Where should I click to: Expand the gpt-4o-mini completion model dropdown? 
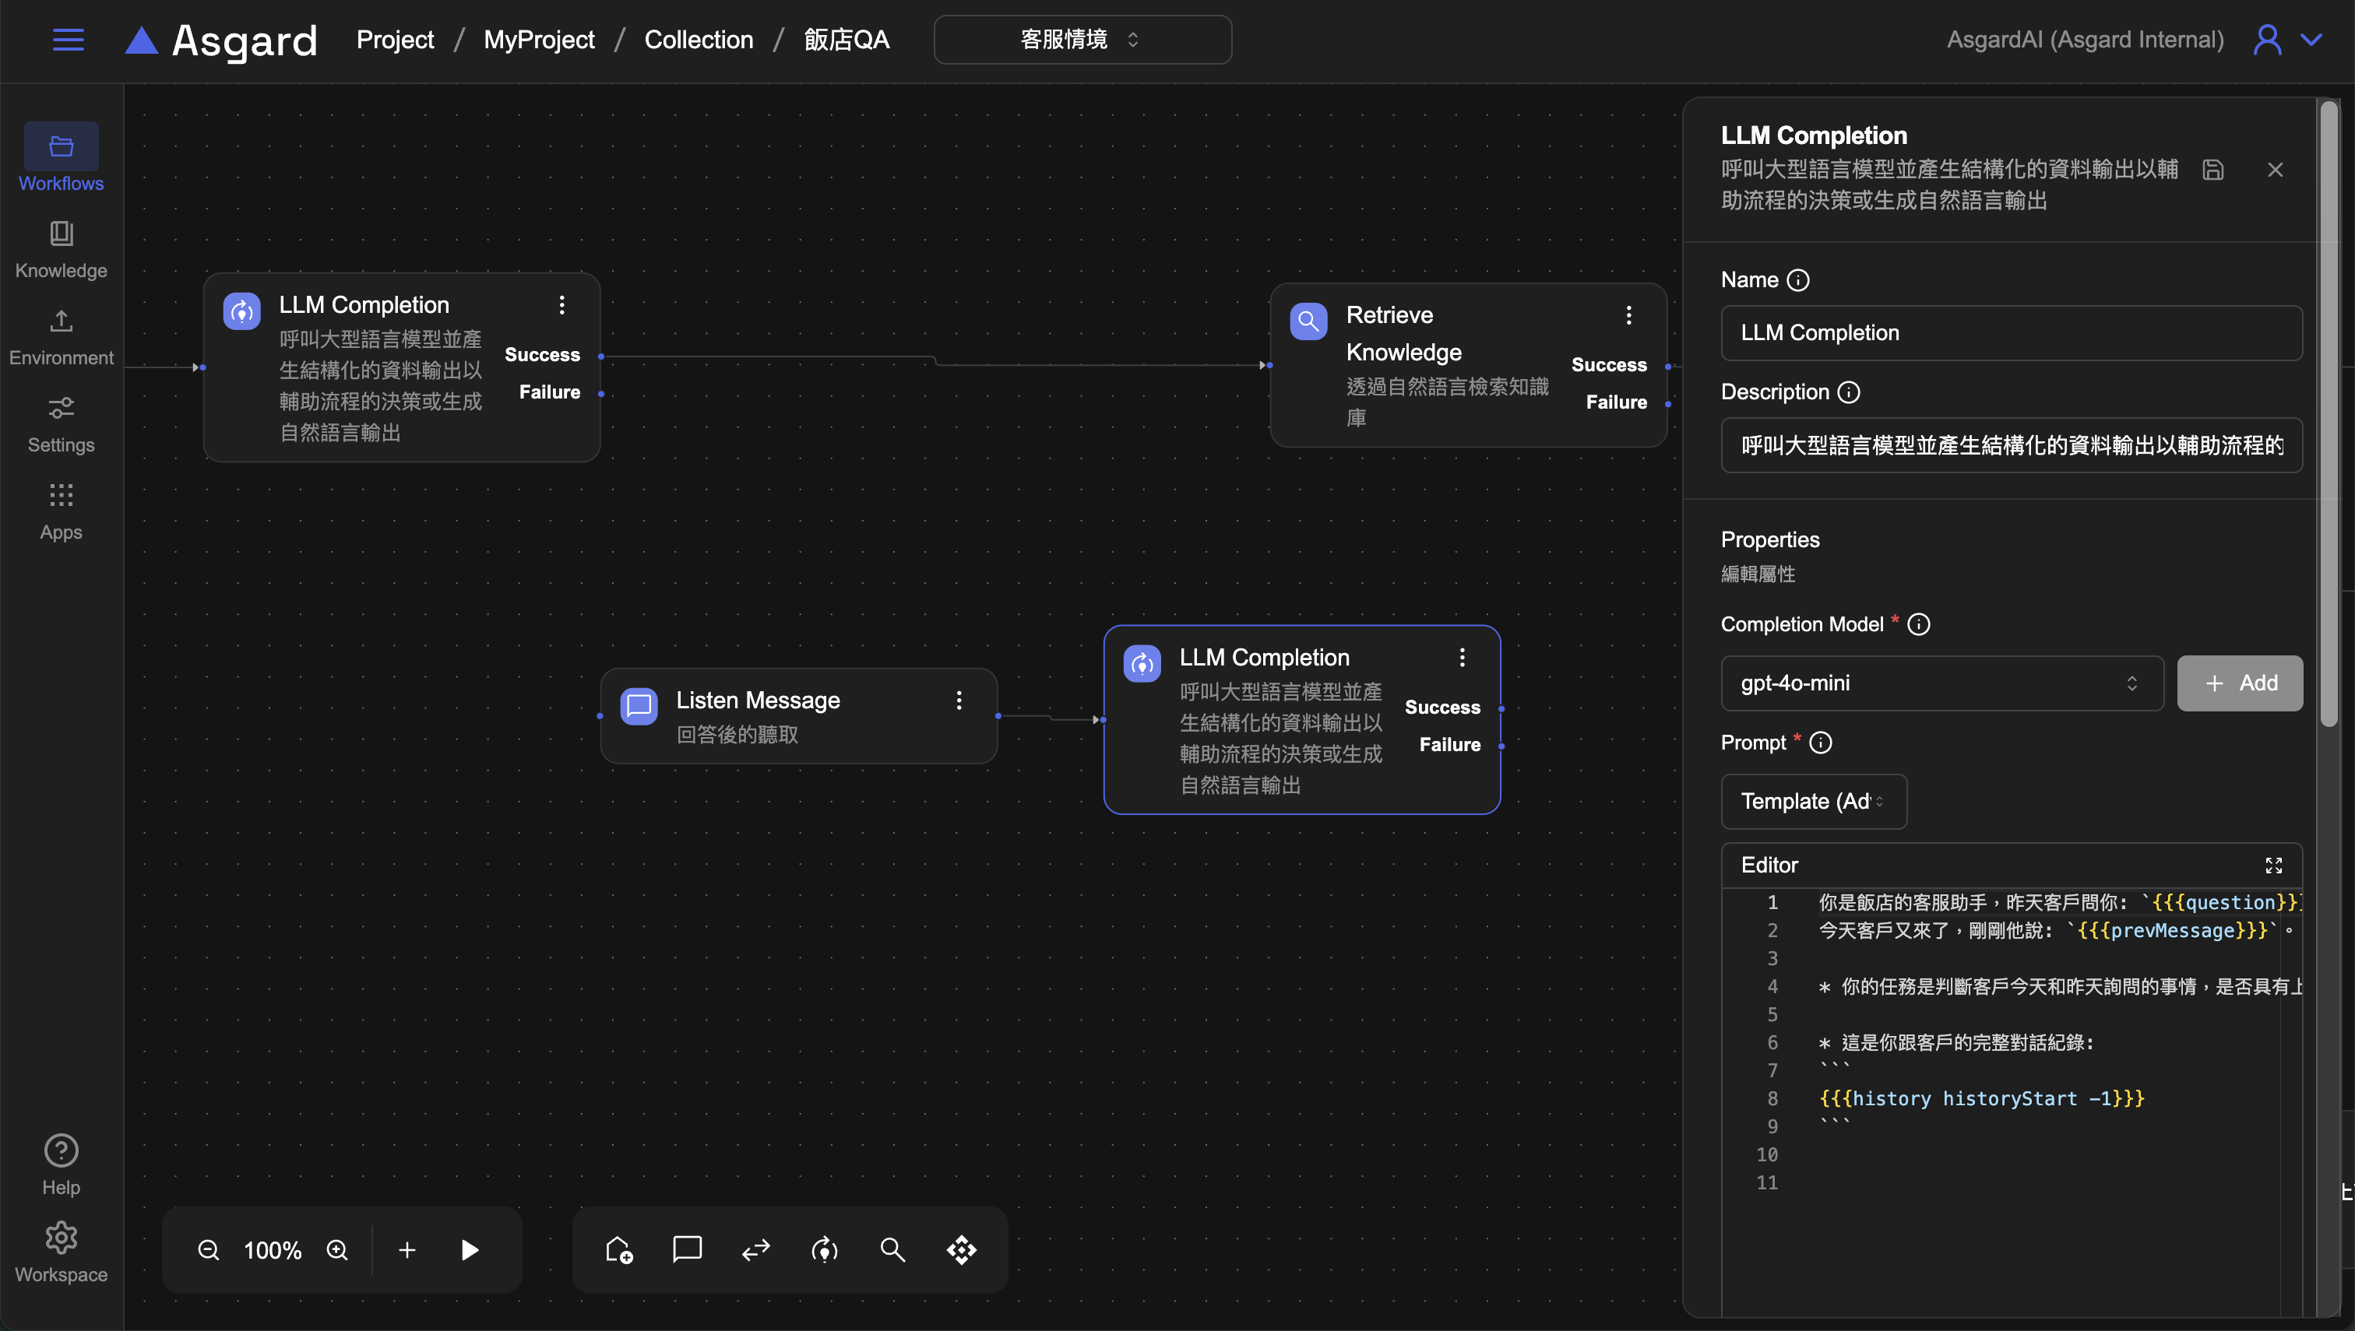click(1941, 683)
